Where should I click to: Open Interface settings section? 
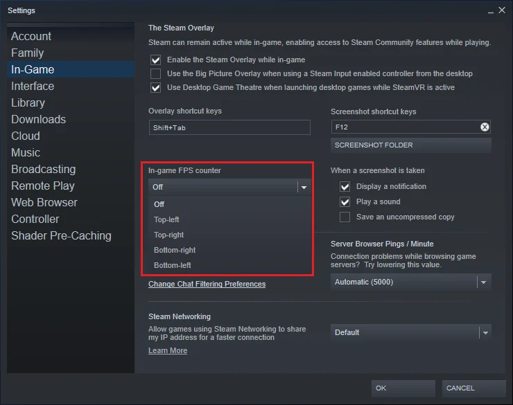[71, 87]
